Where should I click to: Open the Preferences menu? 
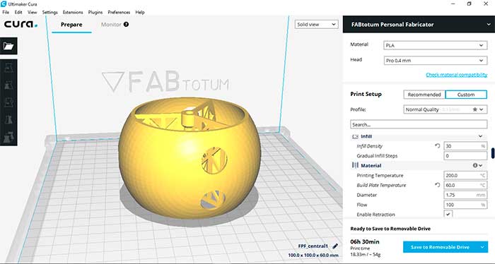(x=119, y=12)
